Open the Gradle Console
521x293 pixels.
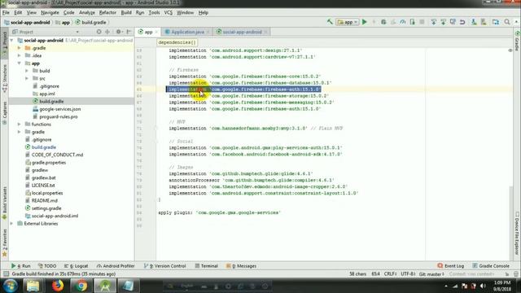tap(491, 266)
